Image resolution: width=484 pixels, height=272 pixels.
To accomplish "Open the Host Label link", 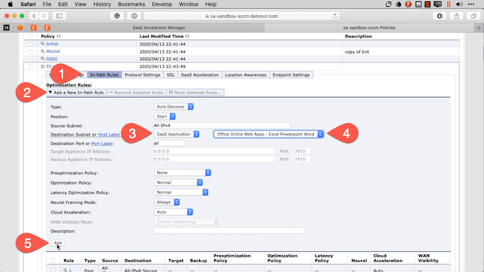I will pos(109,134).
